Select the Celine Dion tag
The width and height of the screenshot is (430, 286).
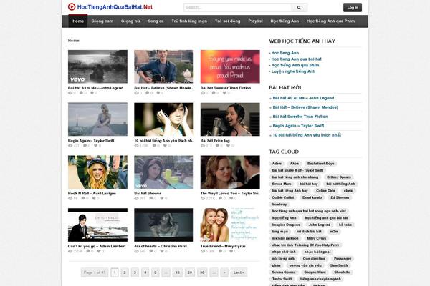325,191
